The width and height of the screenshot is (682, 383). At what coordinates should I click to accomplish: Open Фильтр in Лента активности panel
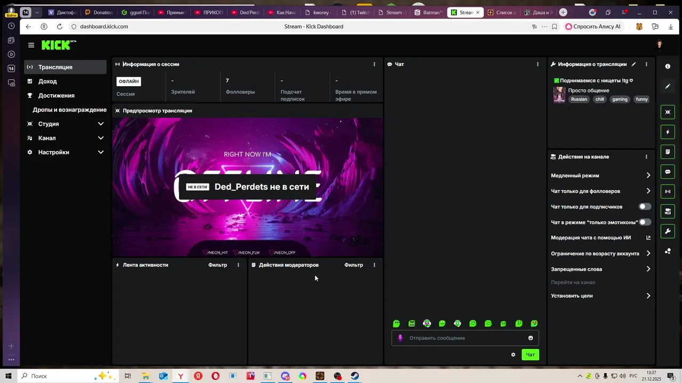coord(217,265)
